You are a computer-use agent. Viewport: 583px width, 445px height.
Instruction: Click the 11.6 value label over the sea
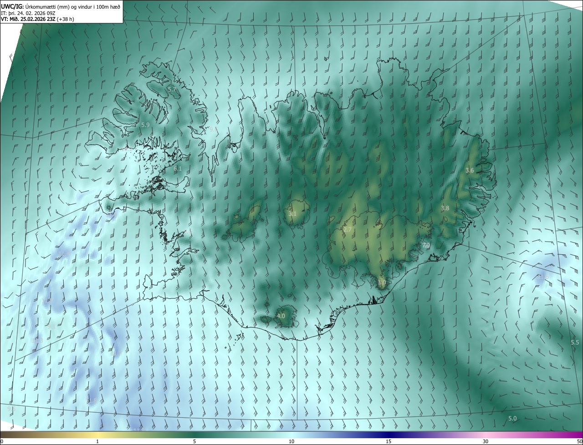point(542,276)
